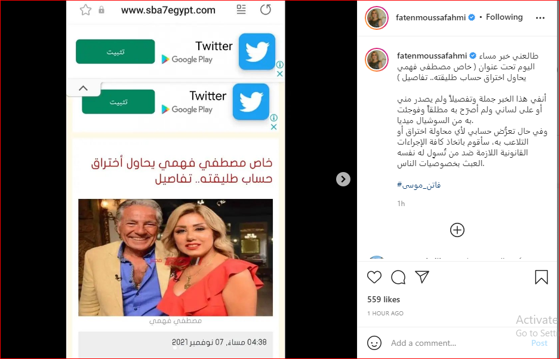
Task: Like the post with the heart icon
Action: [374, 277]
